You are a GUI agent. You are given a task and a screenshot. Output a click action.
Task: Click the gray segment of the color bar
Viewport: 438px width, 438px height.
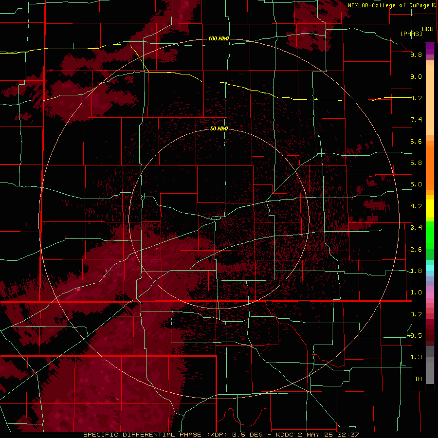pos(430,365)
